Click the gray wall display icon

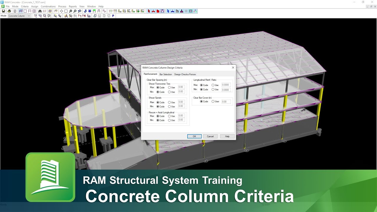tap(177, 11)
